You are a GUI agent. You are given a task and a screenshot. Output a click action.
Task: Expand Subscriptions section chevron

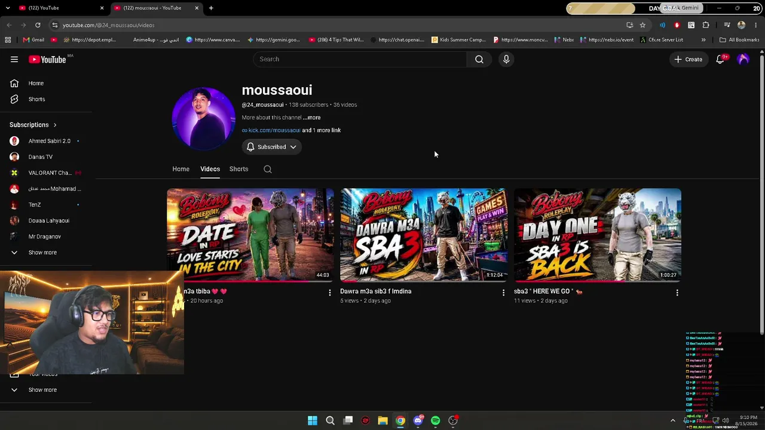[54, 125]
